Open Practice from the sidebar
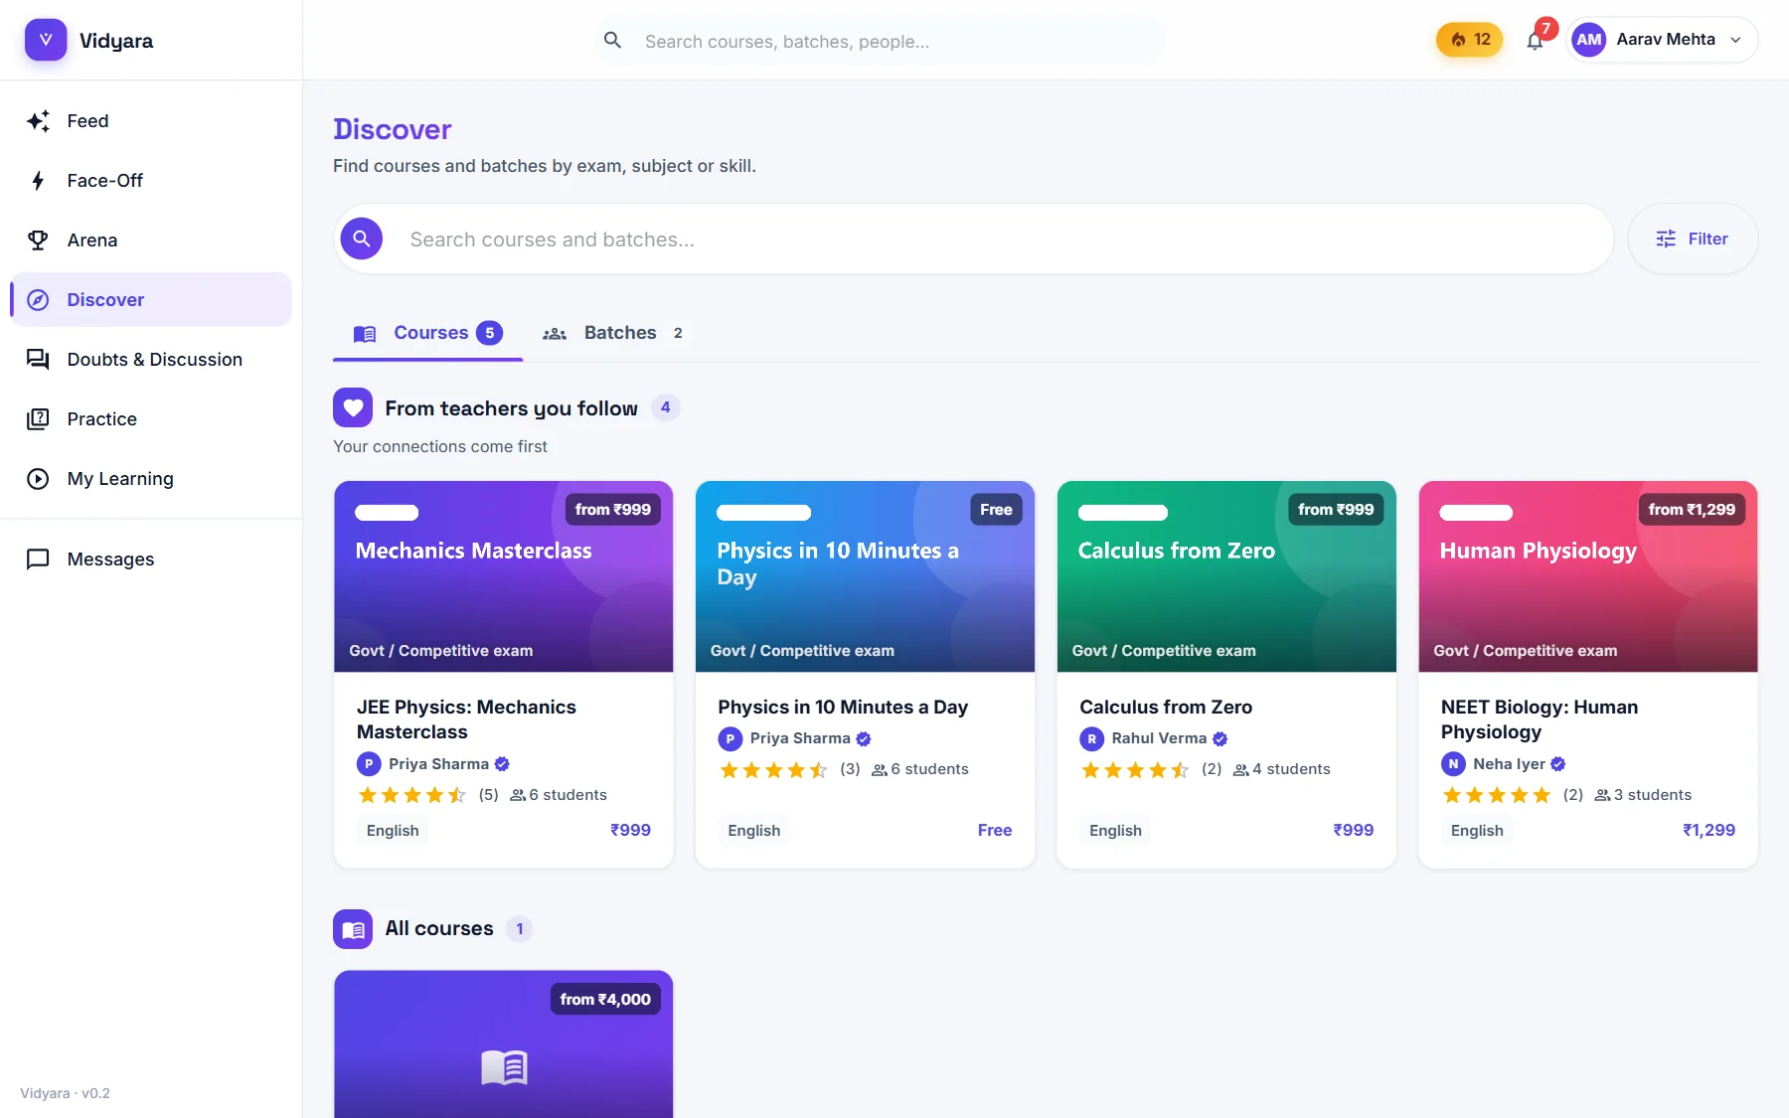1789x1118 pixels. [151, 419]
